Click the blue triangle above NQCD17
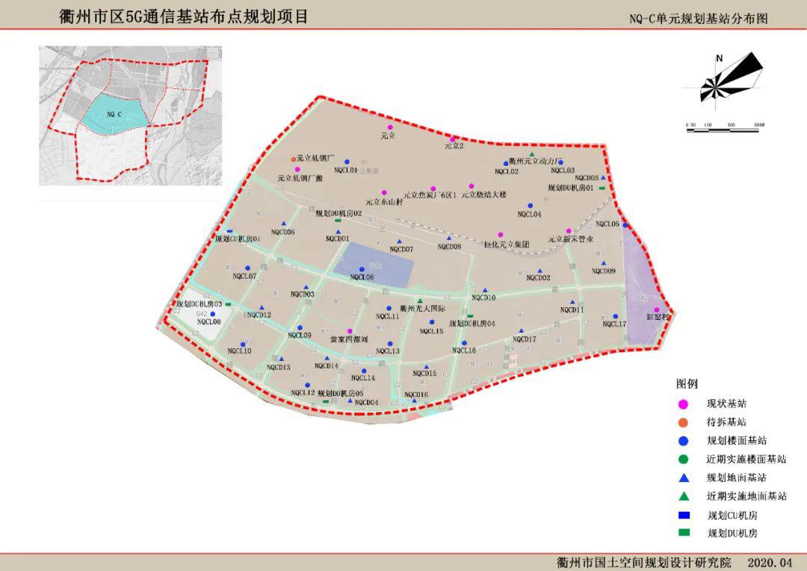807x571 pixels. [522, 332]
